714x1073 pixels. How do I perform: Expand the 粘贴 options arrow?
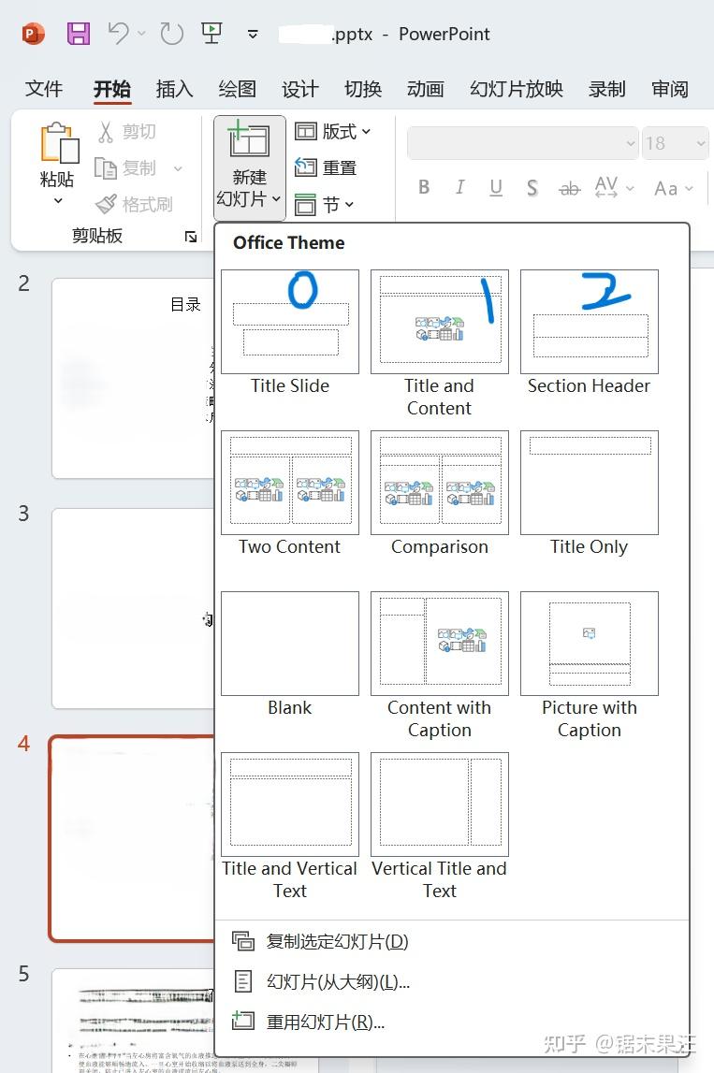pyautogui.click(x=58, y=200)
